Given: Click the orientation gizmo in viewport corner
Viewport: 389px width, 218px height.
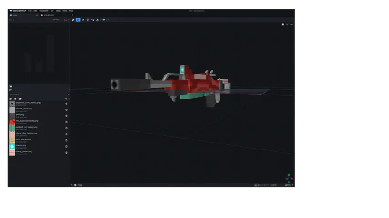Looking at the screenshot, I should tap(289, 178).
